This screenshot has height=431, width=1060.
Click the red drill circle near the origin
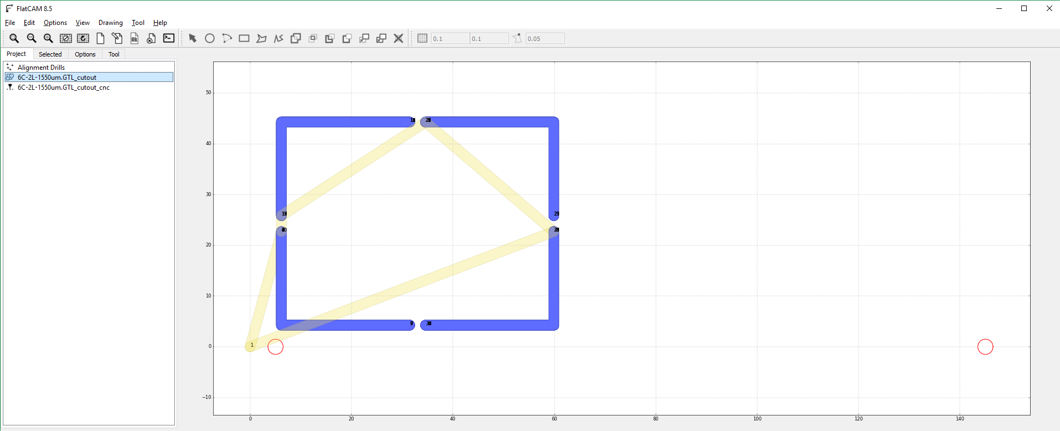coord(276,347)
